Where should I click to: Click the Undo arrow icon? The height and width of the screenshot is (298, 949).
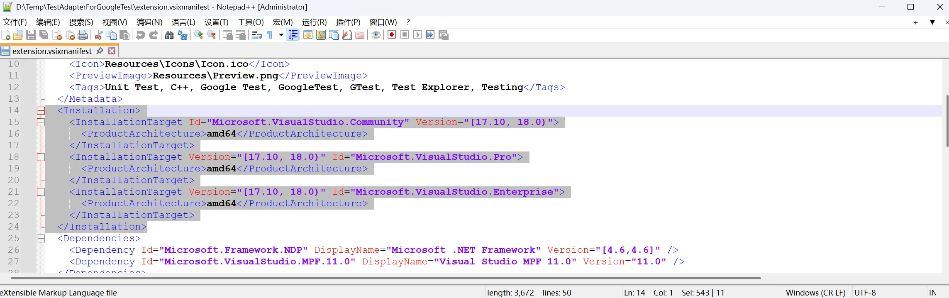140,35
